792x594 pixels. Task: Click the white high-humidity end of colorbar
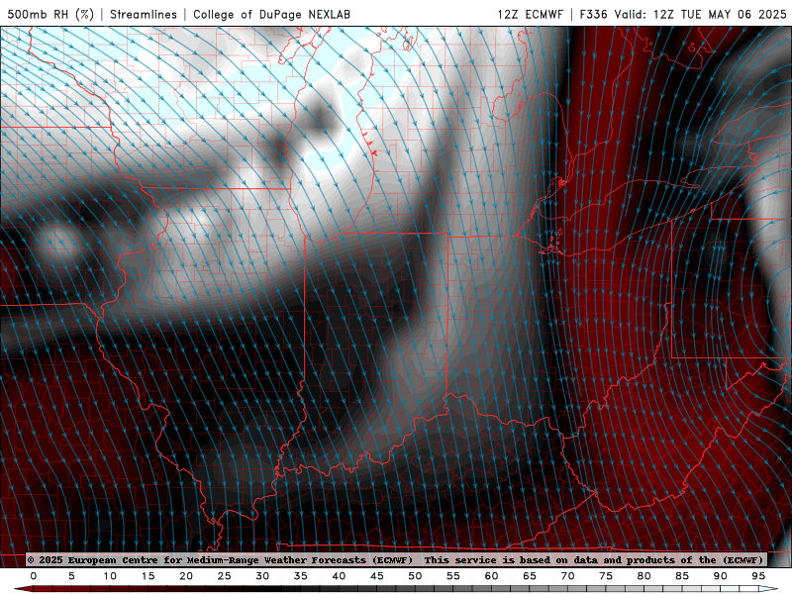tap(768, 589)
